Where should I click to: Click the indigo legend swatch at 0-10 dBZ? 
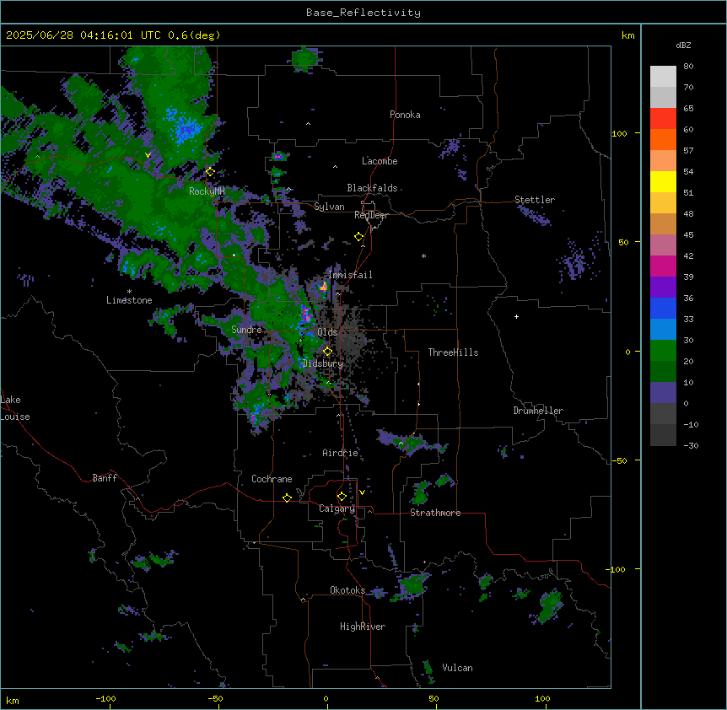coord(663,393)
